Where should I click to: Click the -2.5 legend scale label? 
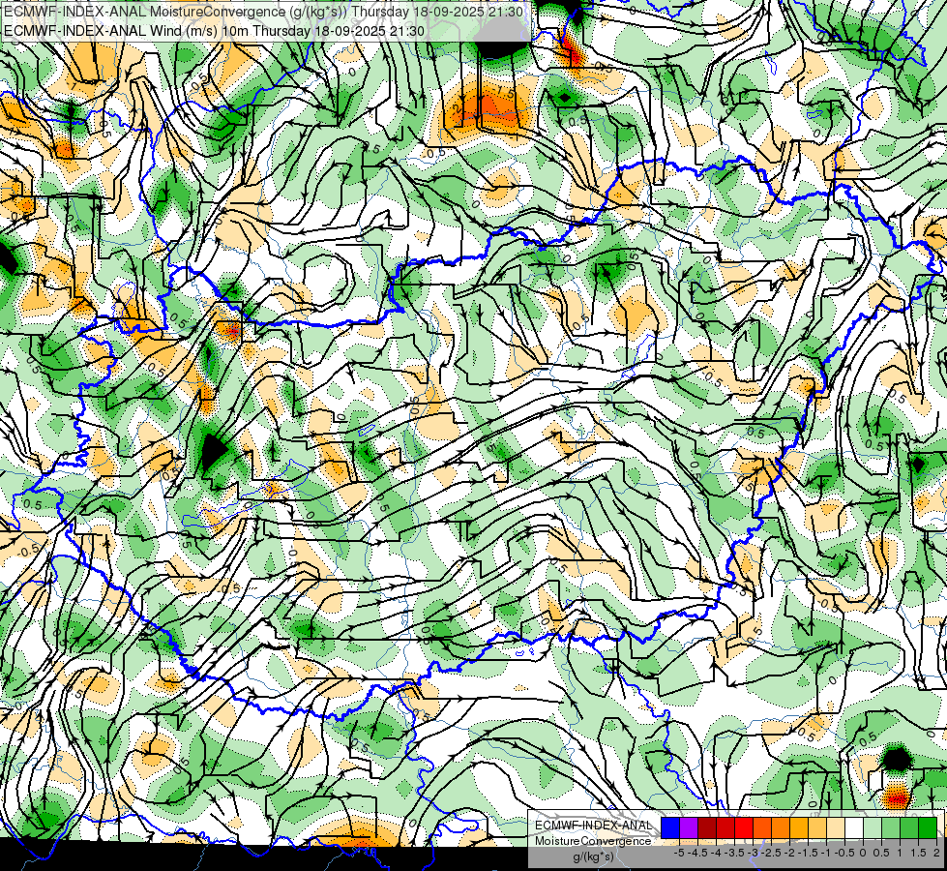click(771, 853)
